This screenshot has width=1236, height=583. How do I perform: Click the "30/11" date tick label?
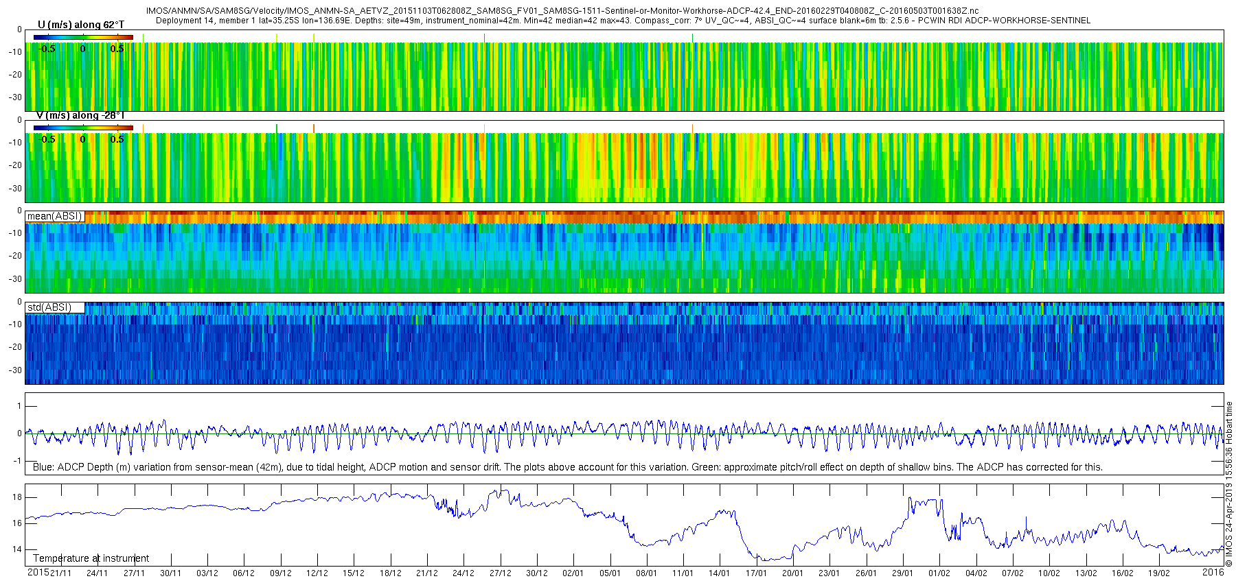[170, 573]
